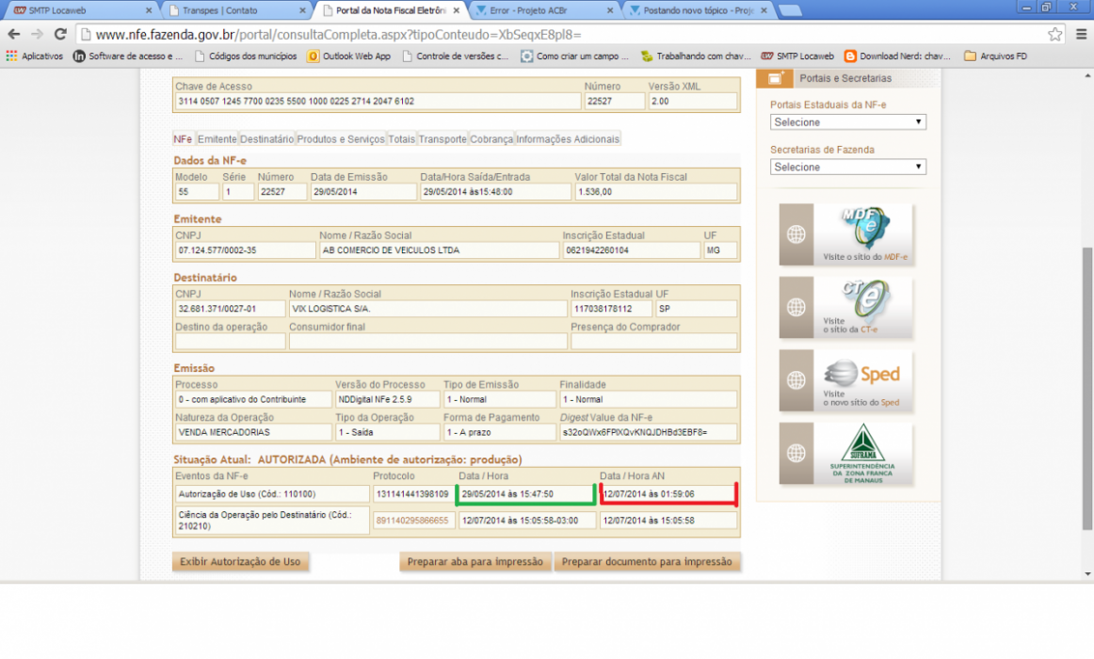Open the Arquivos FD bookmark folder
The height and width of the screenshot is (659, 1094).
(x=996, y=56)
